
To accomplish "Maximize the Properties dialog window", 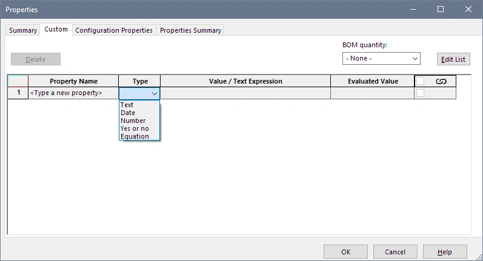I will coord(441,9).
